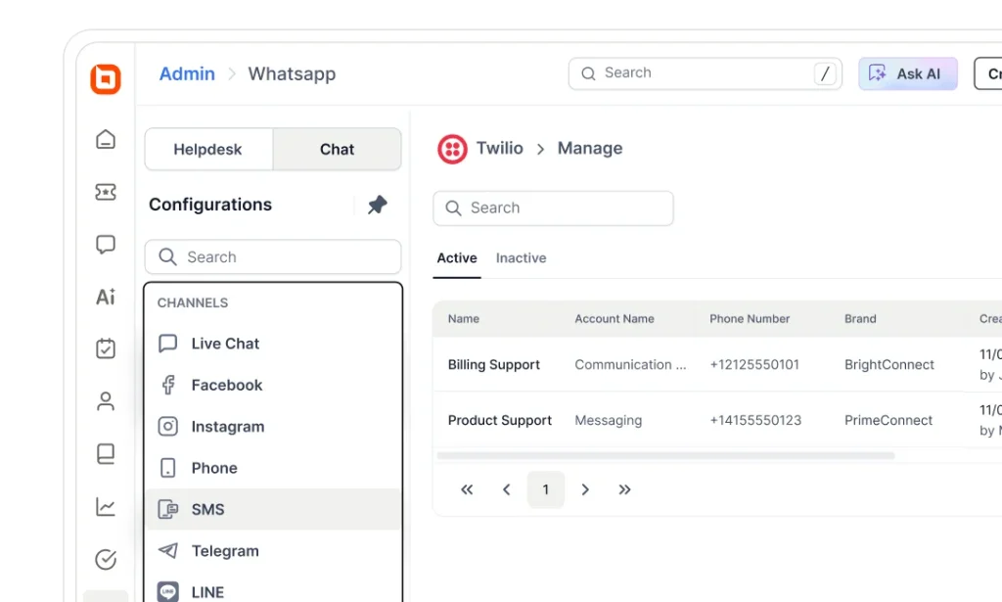The width and height of the screenshot is (1002, 602).
Task: Click the Admin breadcrumb link
Action: tap(187, 74)
